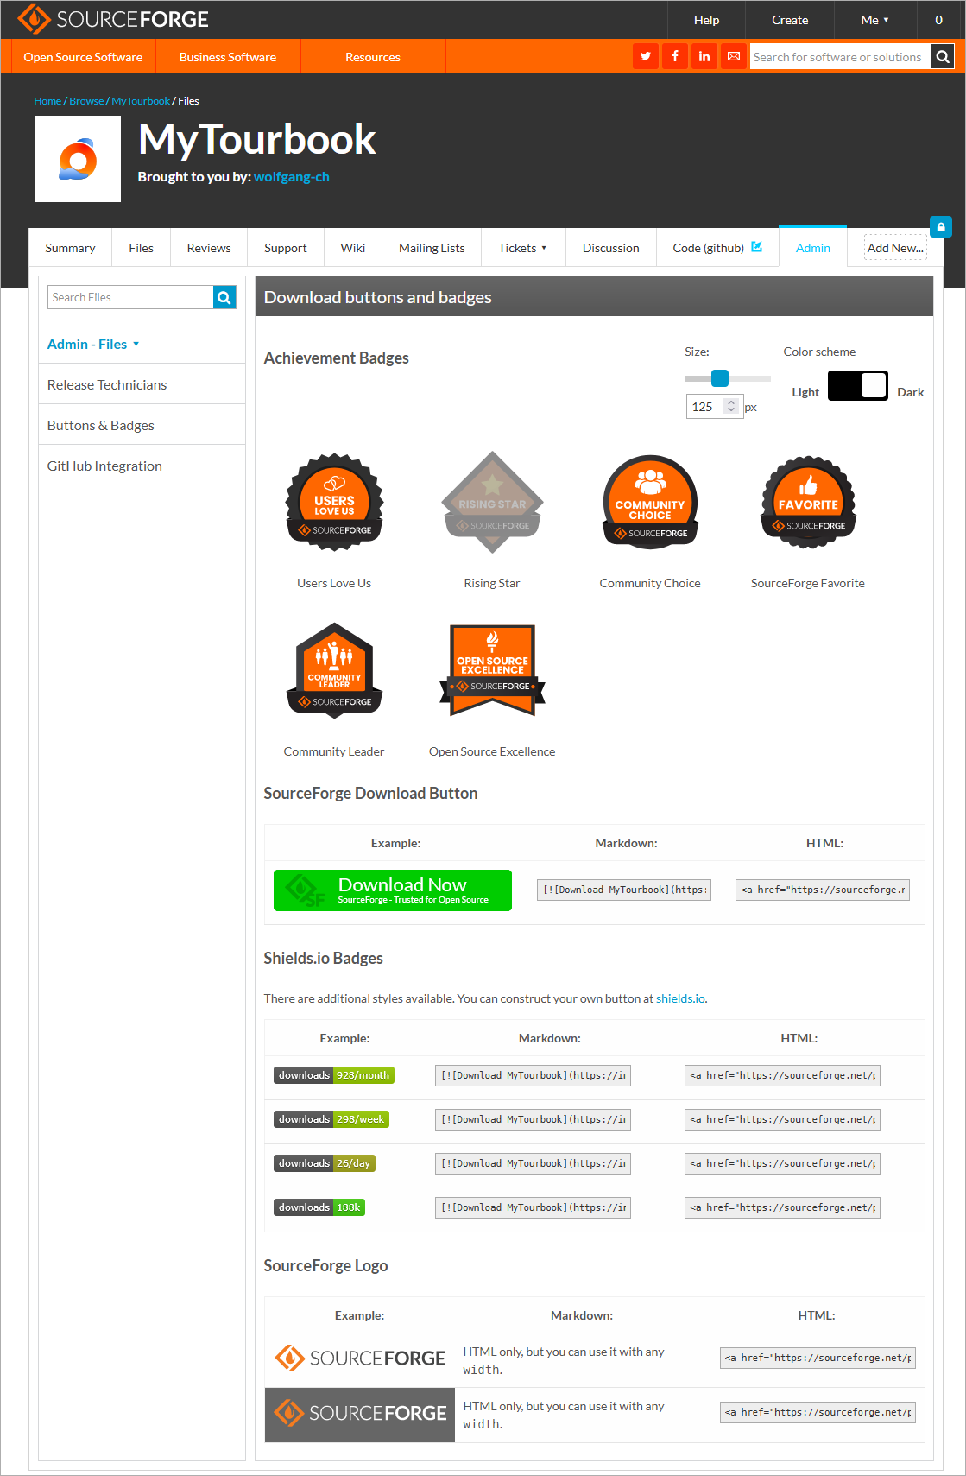Select the Community Leader badge
Viewport: 966px width, 1476px height.
[x=334, y=670]
